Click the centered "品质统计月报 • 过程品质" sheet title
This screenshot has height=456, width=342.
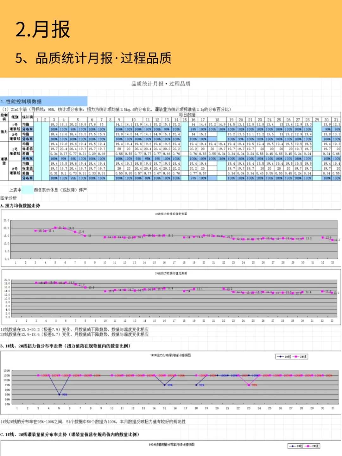161,84
